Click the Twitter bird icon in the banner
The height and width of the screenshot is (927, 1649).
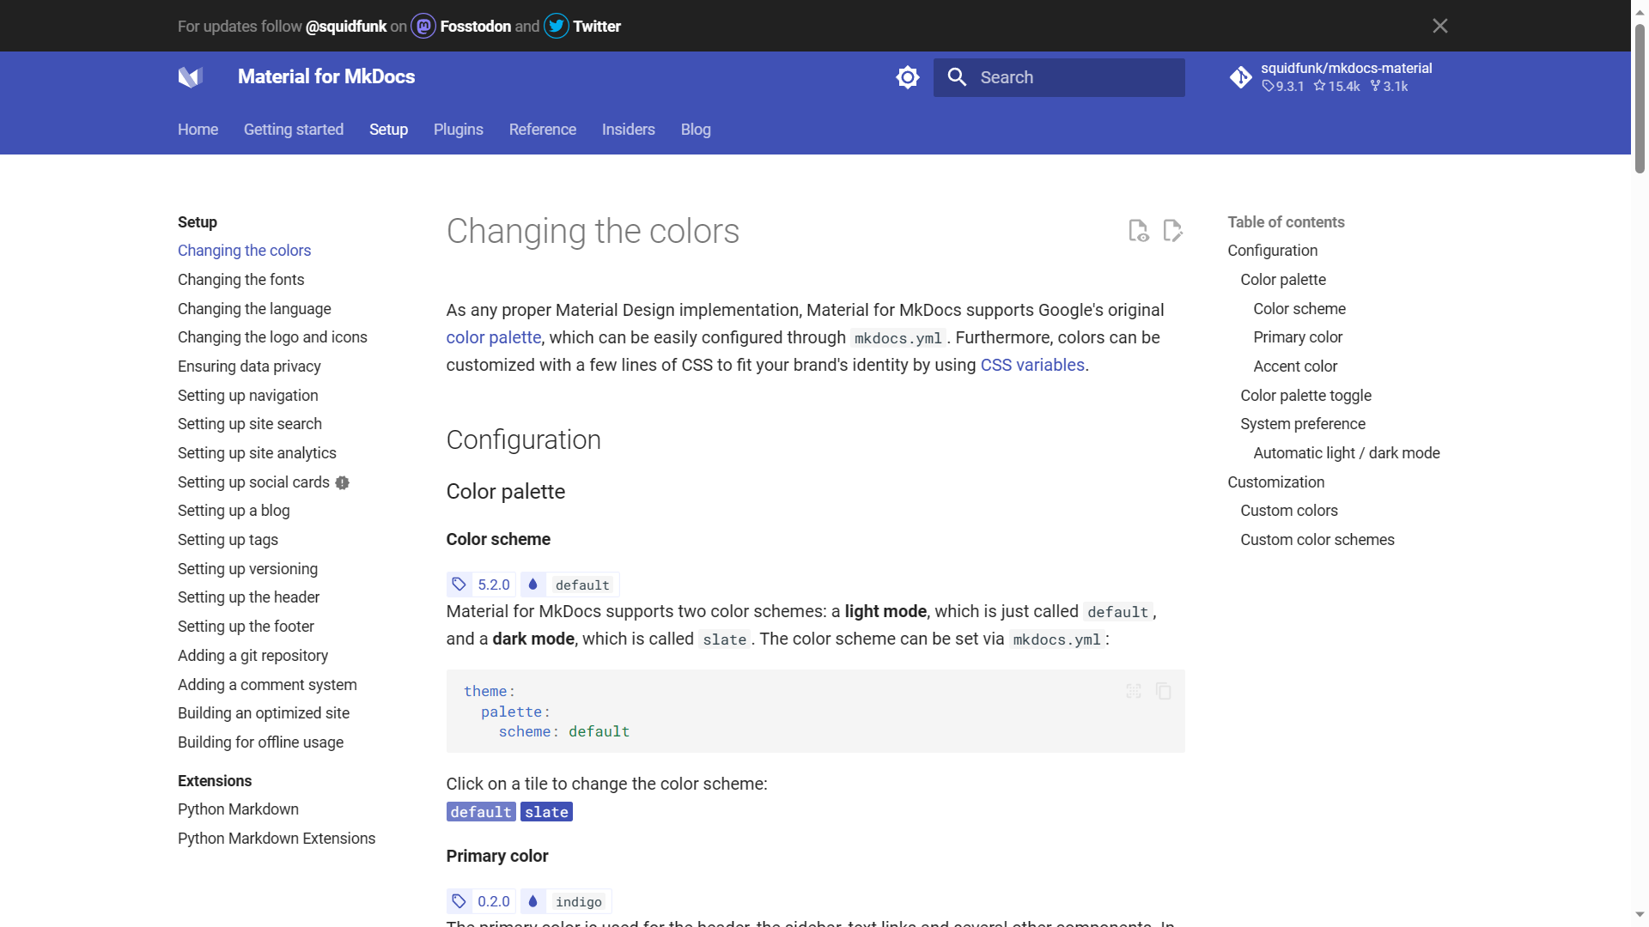(557, 27)
